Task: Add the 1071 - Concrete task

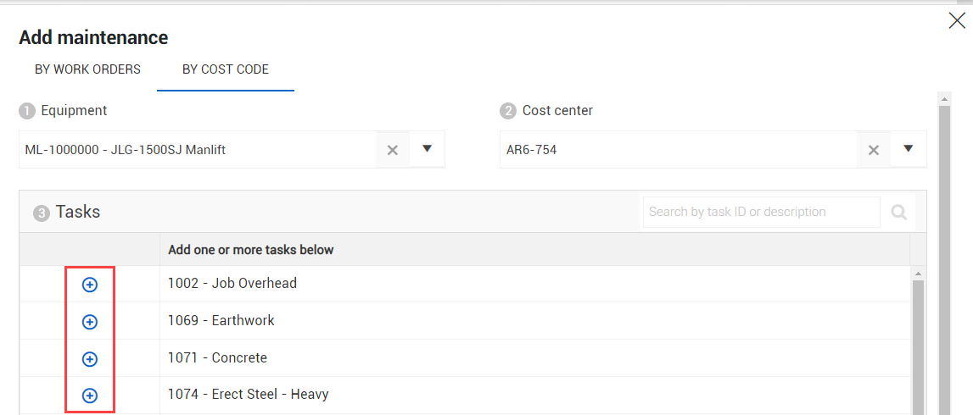Action: (x=89, y=359)
